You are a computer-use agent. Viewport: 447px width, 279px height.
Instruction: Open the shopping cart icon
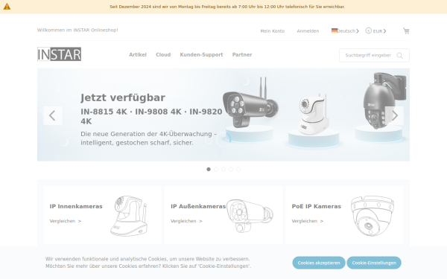click(406, 31)
